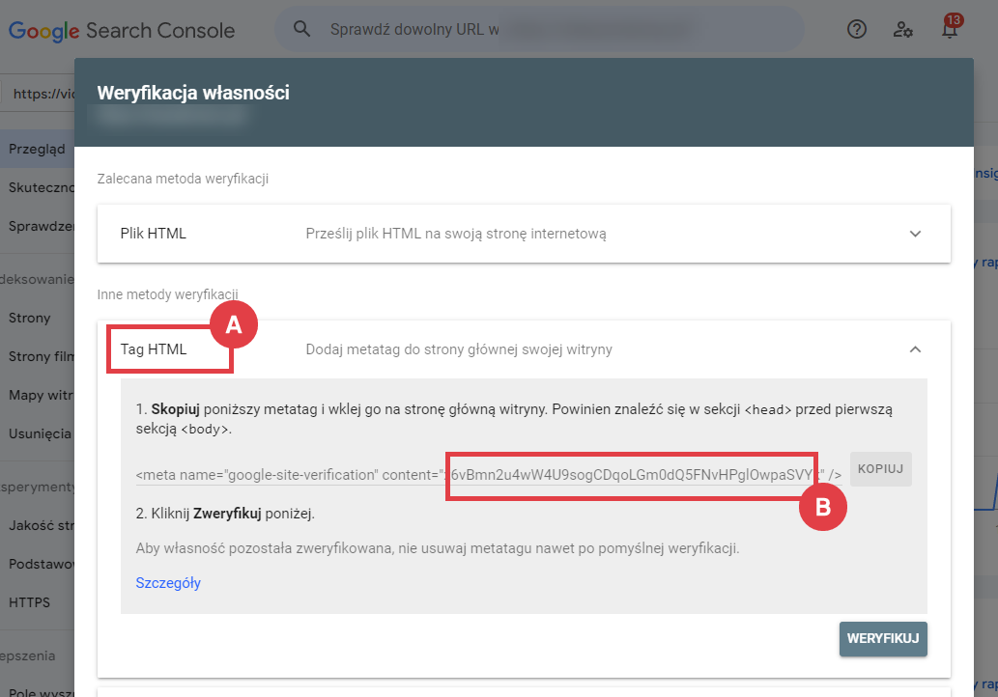Click the URL inspection search field
998x697 pixels.
point(539,29)
